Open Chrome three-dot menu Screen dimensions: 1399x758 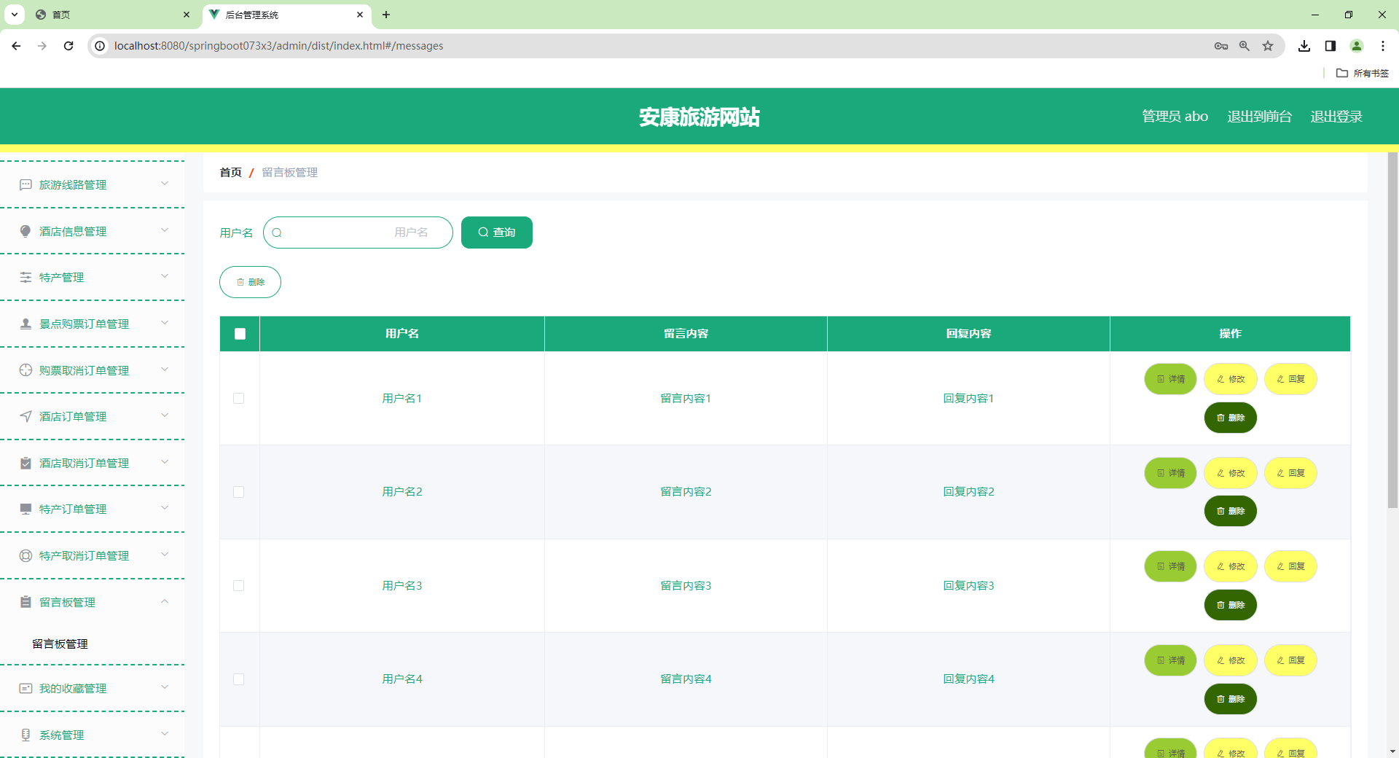click(1383, 46)
